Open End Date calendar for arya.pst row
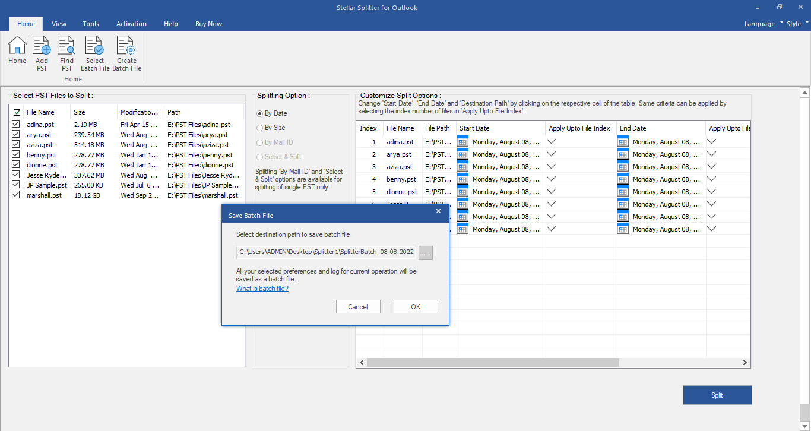 pos(623,154)
